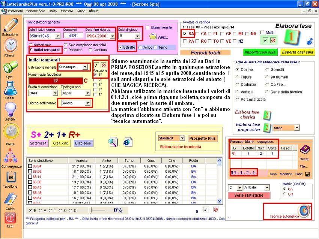
Task: Click the Elabora fase classica 2 icon
Action: point(267,115)
